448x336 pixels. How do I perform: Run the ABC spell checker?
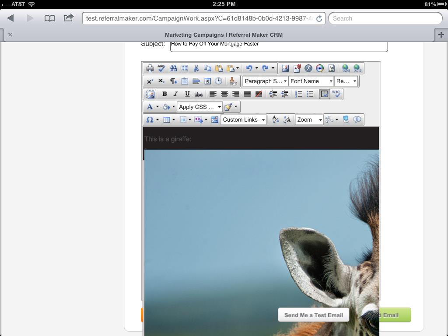click(161, 68)
